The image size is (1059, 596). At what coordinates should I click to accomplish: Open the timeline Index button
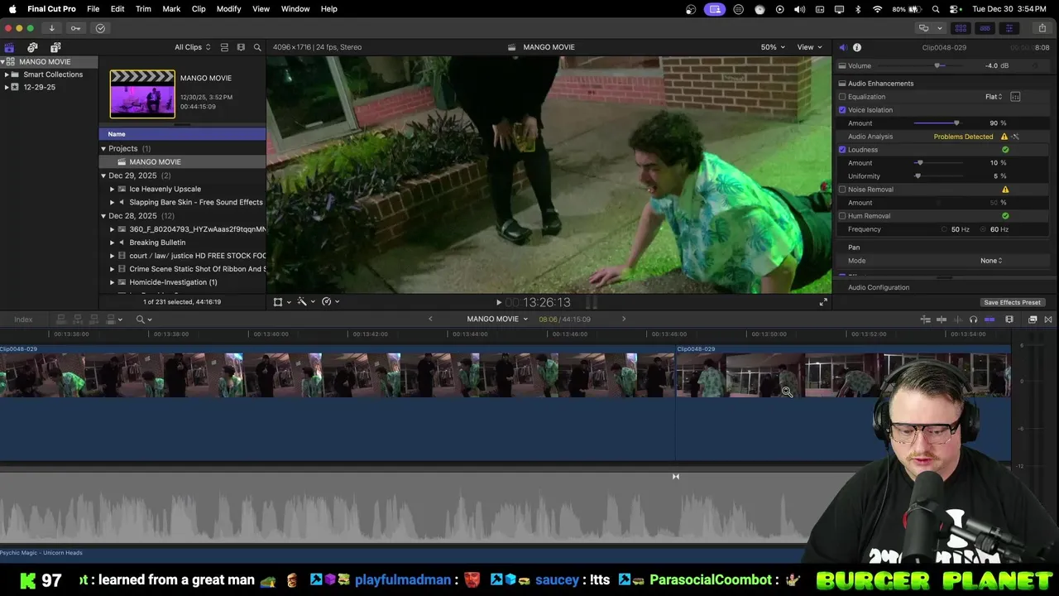[23, 320]
